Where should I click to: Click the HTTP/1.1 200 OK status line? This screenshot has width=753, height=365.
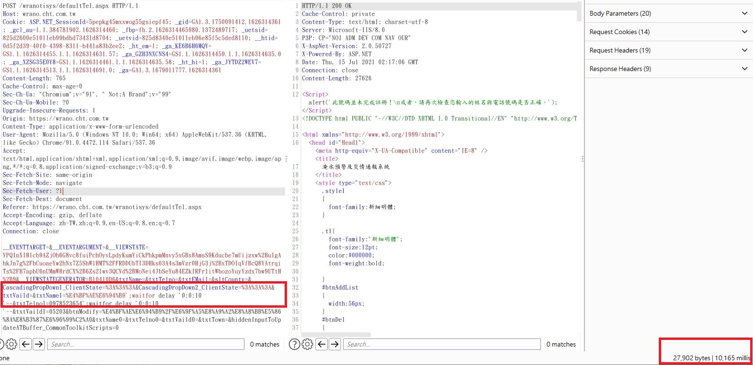(327, 6)
